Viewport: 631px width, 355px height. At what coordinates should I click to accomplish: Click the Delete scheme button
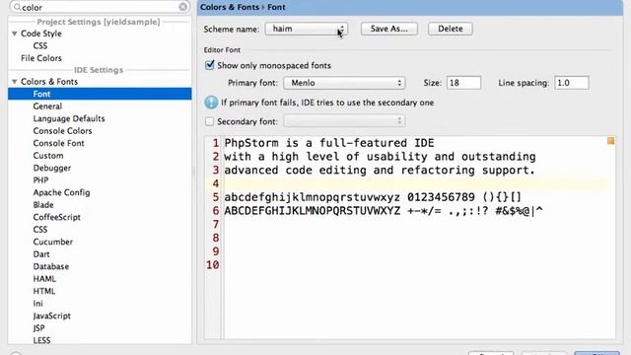(451, 29)
